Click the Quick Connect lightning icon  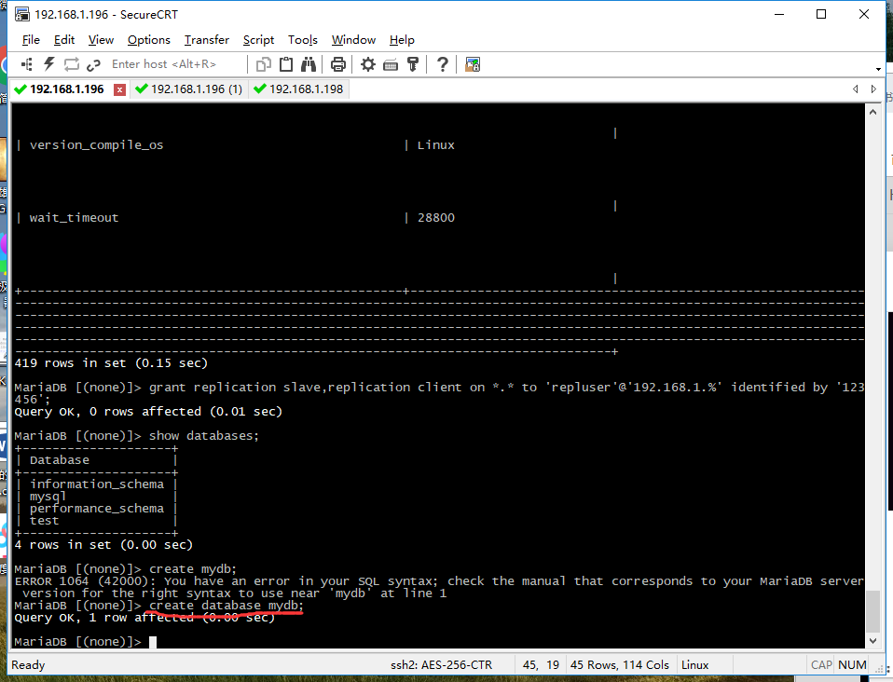(49, 64)
